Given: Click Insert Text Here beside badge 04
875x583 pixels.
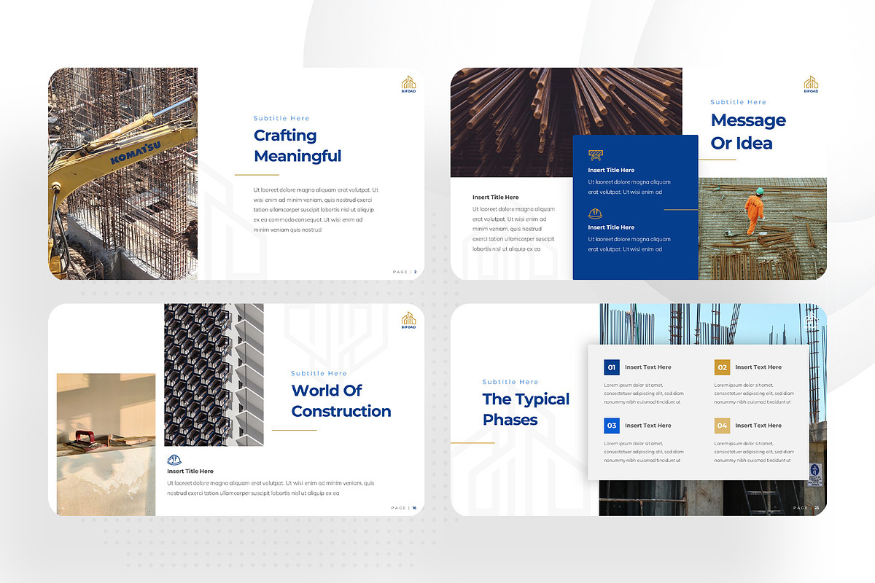Looking at the screenshot, I should tap(758, 426).
